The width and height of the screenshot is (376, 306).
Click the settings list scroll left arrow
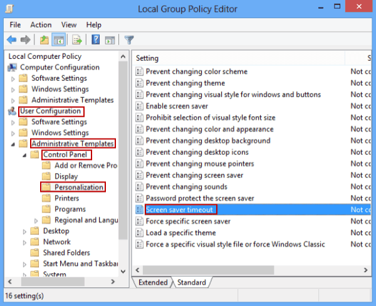(137, 270)
